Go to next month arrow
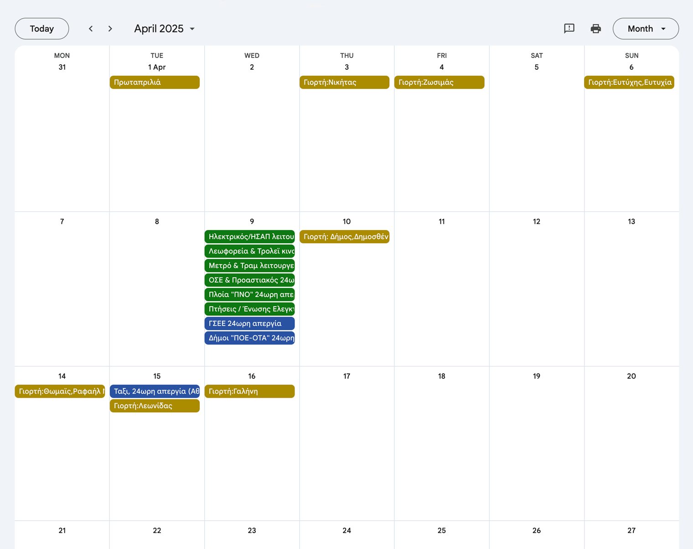693x549 pixels. pyautogui.click(x=110, y=29)
